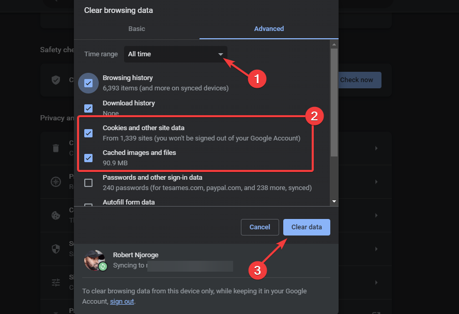This screenshot has height=314, width=459.
Task: Click the cookie icon in the sidebar
Action: [56, 216]
